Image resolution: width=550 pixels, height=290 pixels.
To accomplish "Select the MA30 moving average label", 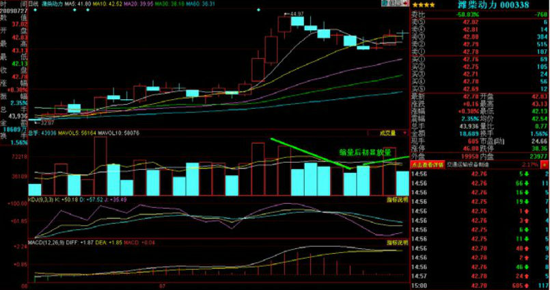I will pos(169,4).
